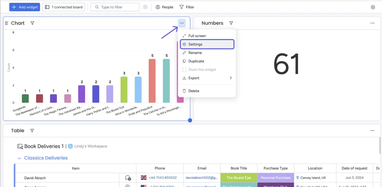Open the Numbers widget three-dot menu
This screenshot has width=382, height=187.
(372, 23)
